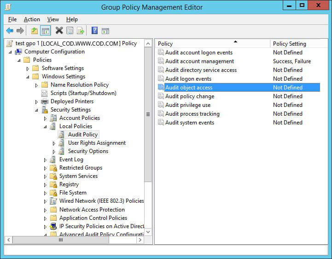Click the horizontal scrollbar thumb in tree
The width and height of the screenshot is (332, 259).
61,240
